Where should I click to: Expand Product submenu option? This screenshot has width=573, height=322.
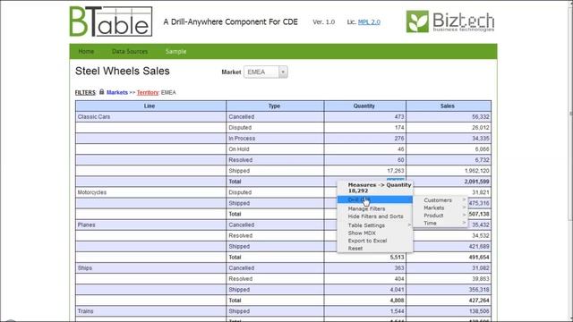(x=441, y=216)
